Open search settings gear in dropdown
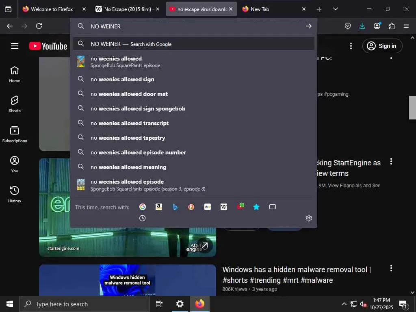Screen dimensions: 416x312 click(x=309, y=218)
